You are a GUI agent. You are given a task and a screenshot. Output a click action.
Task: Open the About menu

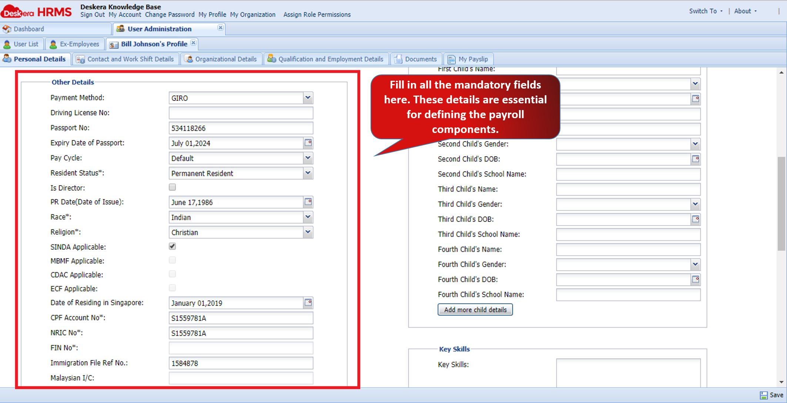point(746,11)
